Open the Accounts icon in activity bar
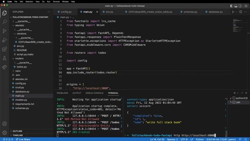Image resolution: width=250 pixels, height=141 pixels. pos(4,124)
